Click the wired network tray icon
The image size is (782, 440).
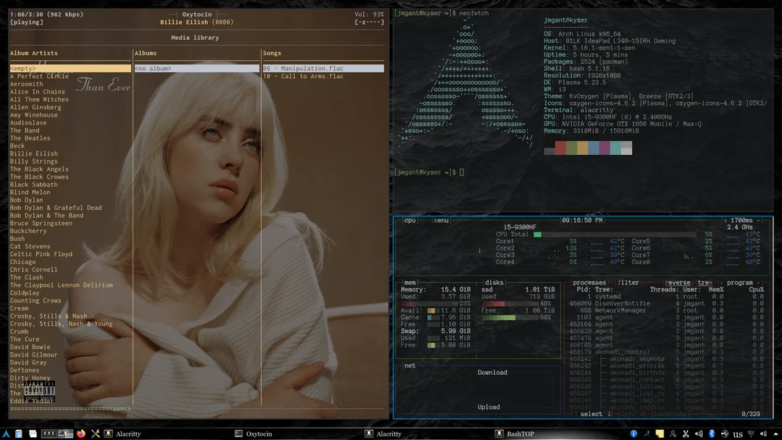726,433
